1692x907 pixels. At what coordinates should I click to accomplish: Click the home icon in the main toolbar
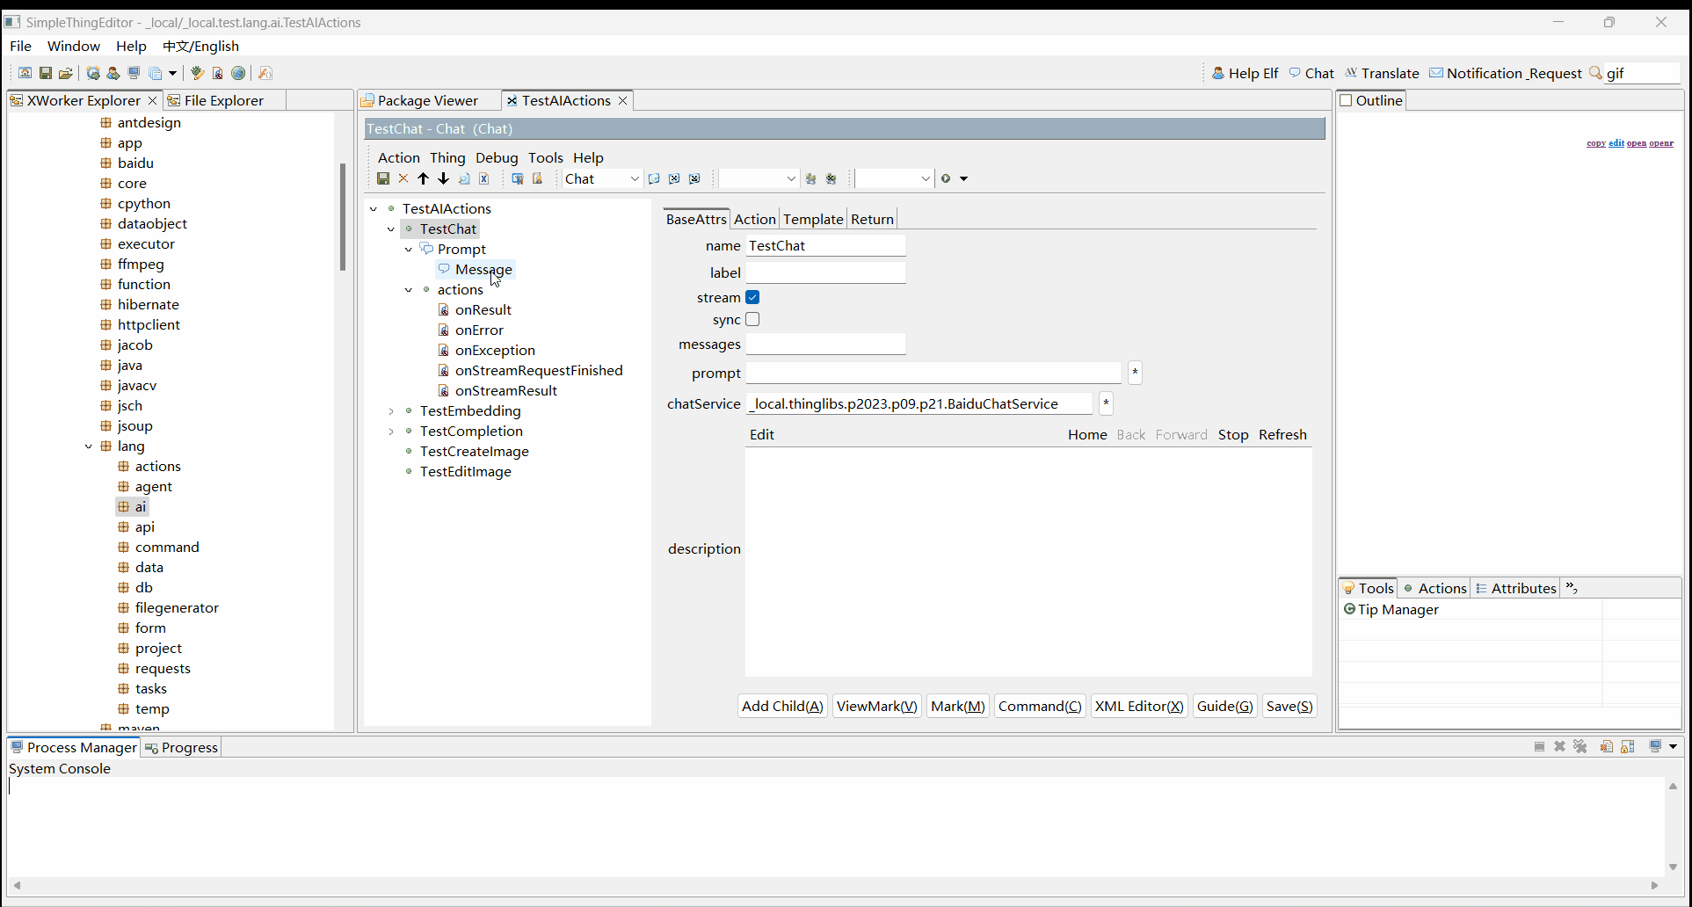coord(25,73)
